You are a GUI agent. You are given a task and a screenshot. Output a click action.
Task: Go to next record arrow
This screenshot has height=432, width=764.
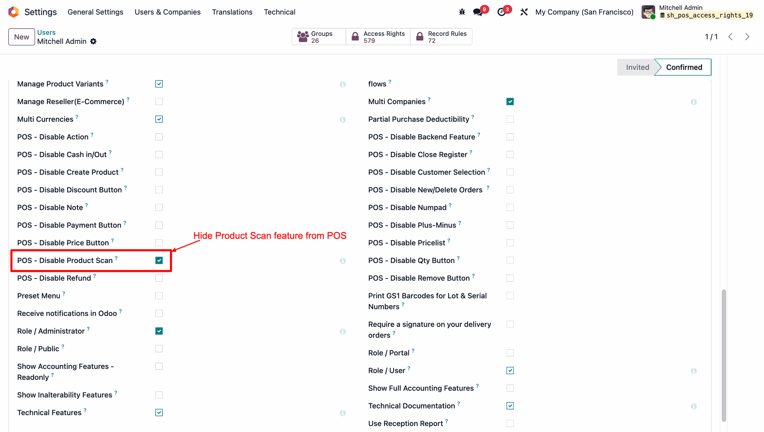coord(747,37)
